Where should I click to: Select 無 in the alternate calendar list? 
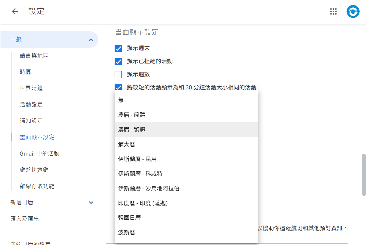[121, 100]
